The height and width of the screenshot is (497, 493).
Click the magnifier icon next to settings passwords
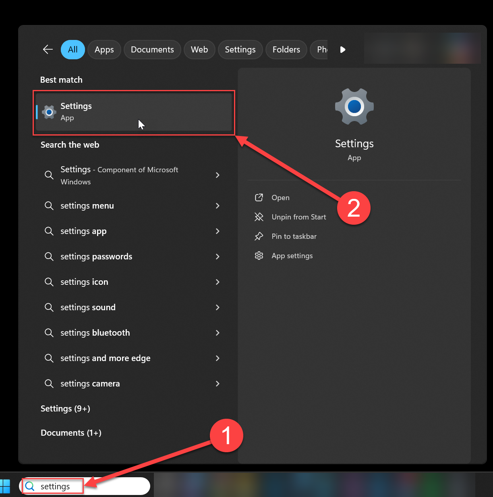[49, 257]
